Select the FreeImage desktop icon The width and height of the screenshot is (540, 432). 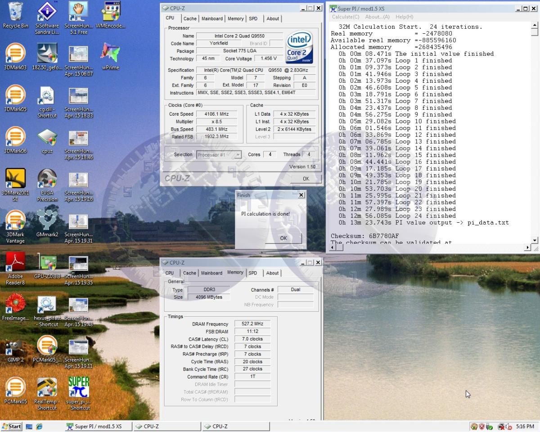click(x=15, y=307)
